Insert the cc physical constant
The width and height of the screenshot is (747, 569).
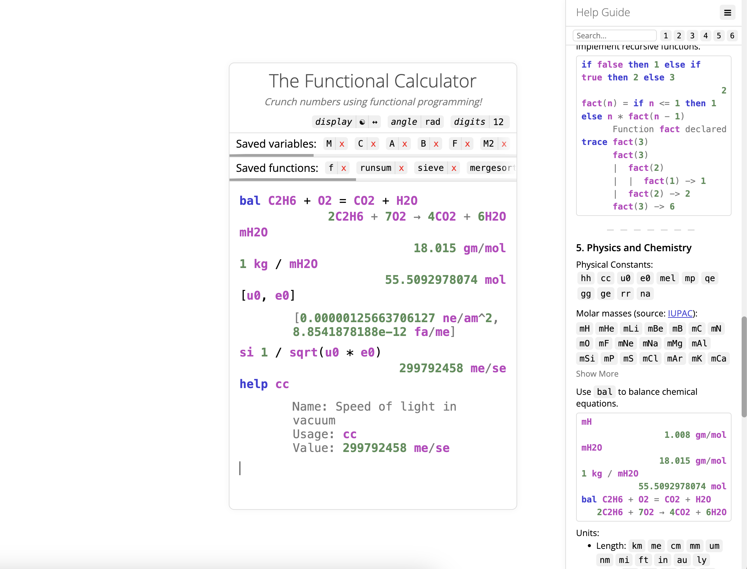pos(605,278)
